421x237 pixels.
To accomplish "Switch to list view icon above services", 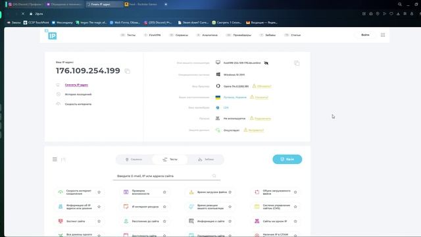I will tap(55, 159).
